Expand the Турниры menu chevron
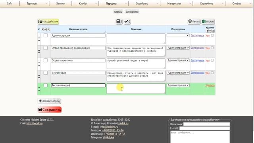 46,4
